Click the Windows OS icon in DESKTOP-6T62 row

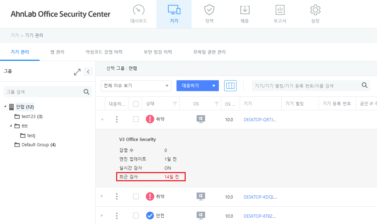201,216
